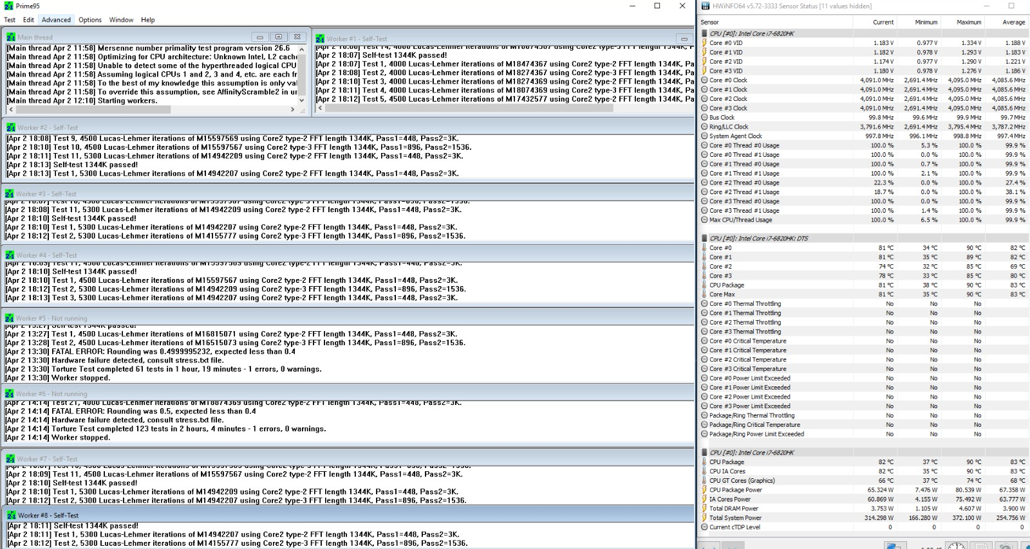Screen dimensions: 1030x549
Task: Click the lightning icon next to Core #0 VID
Action: (x=704, y=43)
